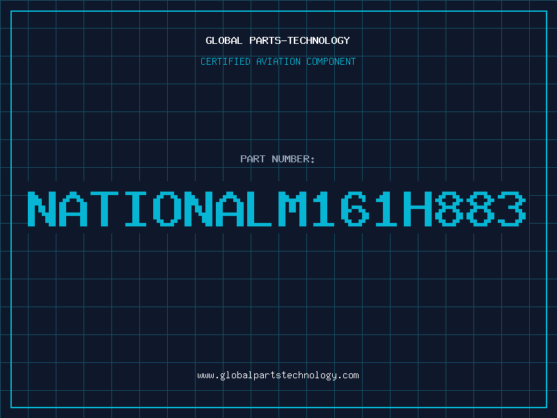Screen dimensions: 557x418
Task: Open the www.globalpartstechnology.com link
Action: click(x=278, y=376)
